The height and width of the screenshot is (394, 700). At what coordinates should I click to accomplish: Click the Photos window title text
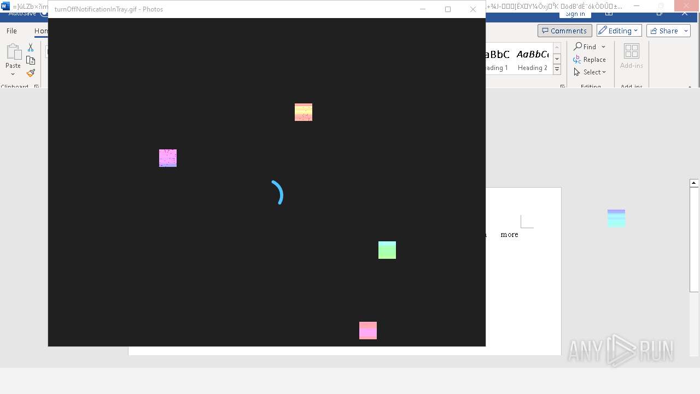(109, 9)
